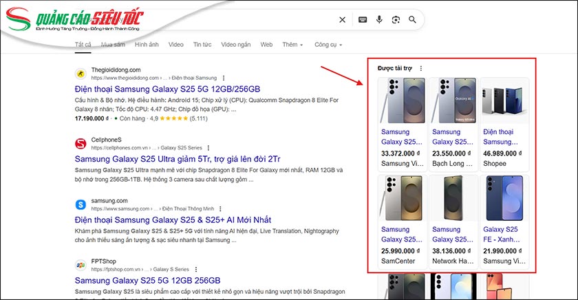Viewport: 578px width, 300px height.
Task: Open samsung.com result options menu dots
Action: click(220, 208)
